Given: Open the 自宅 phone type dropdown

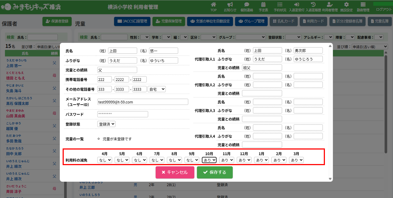Looking at the screenshot, I should [156, 89].
